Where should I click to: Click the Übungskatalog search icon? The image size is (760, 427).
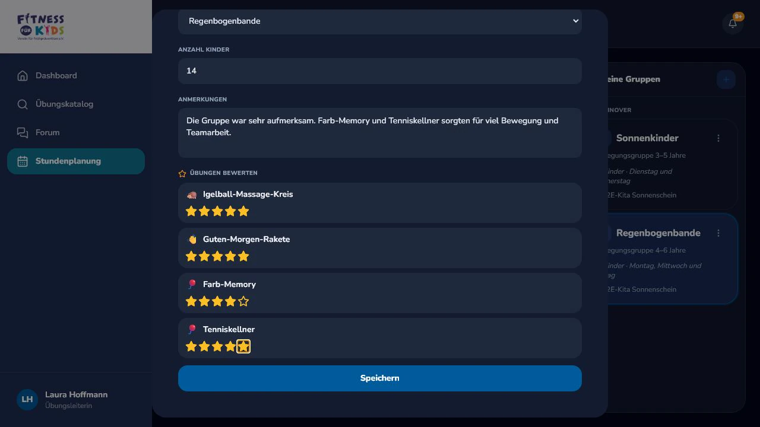coord(23,104)
